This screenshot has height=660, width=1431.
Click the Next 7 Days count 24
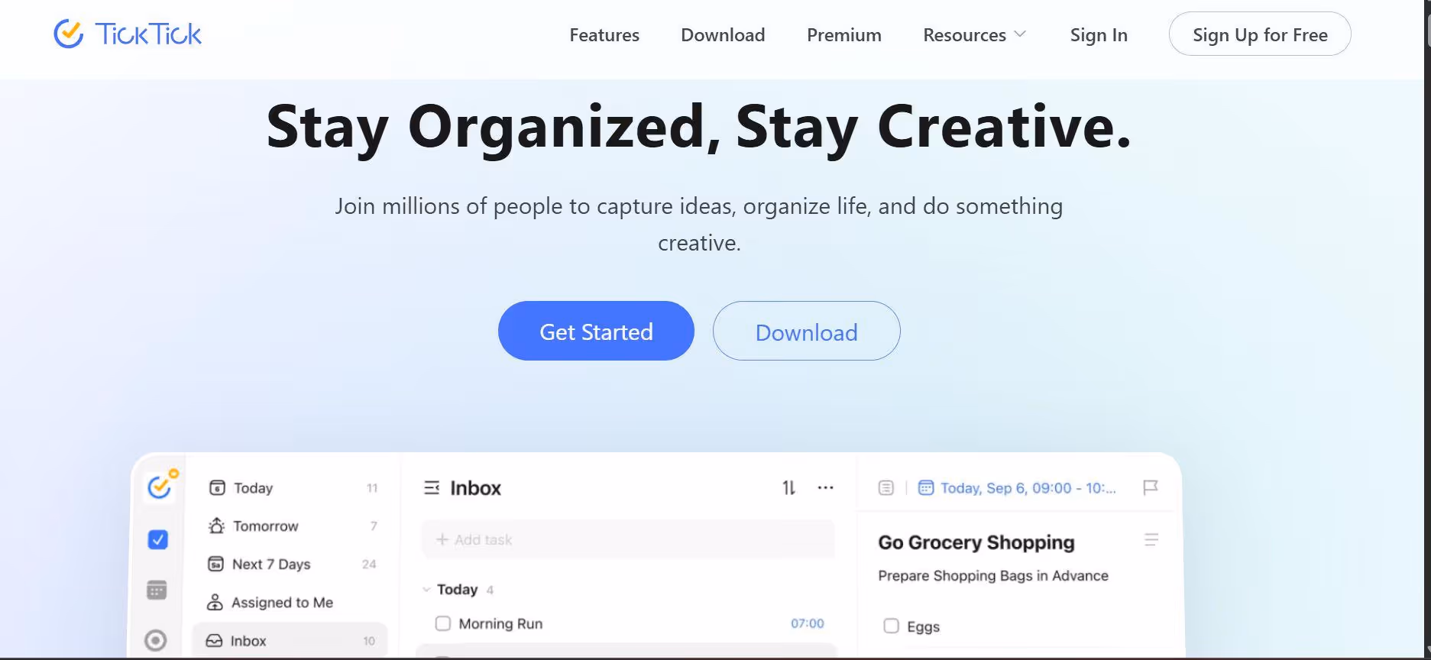(369, 564)
